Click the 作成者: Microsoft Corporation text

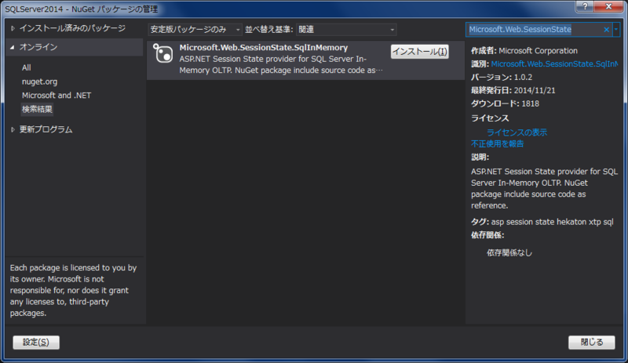pyautogui.click(x=524, y=51)
